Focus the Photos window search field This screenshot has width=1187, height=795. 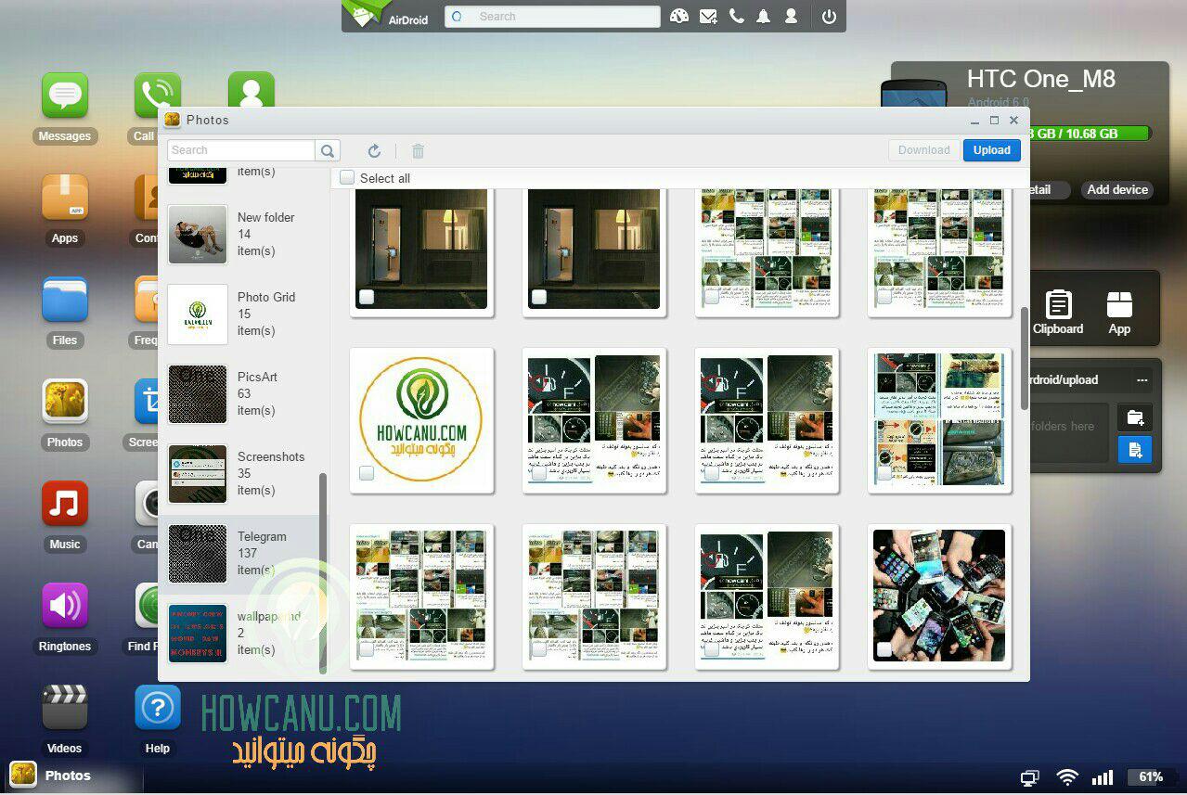click(x=241, y=150)
